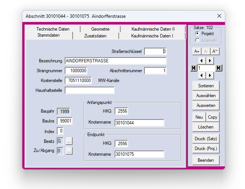This screenshot has width=245, height=189.
Task: Click the A+ button
Action: (x=197, y=51)
